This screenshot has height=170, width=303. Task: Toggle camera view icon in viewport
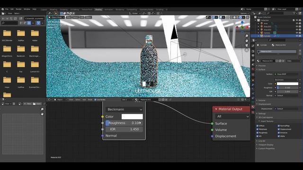pos(247,45)
